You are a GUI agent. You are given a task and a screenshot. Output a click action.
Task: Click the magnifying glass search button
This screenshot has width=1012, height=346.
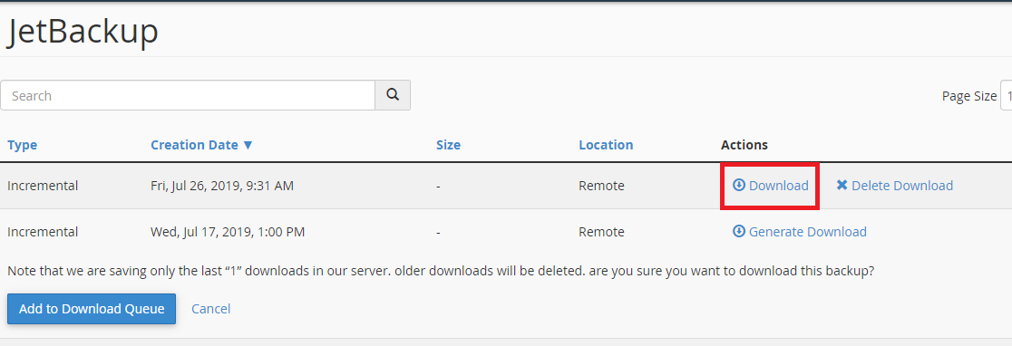(393, 95)
